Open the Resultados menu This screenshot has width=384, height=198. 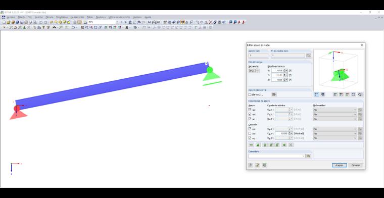(62, 17)
